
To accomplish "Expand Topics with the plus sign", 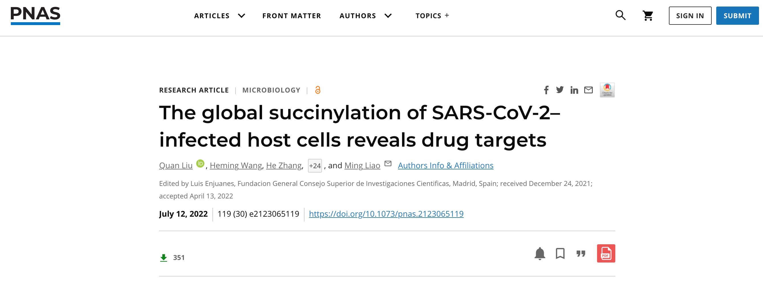I will click(x=447, y=15).
